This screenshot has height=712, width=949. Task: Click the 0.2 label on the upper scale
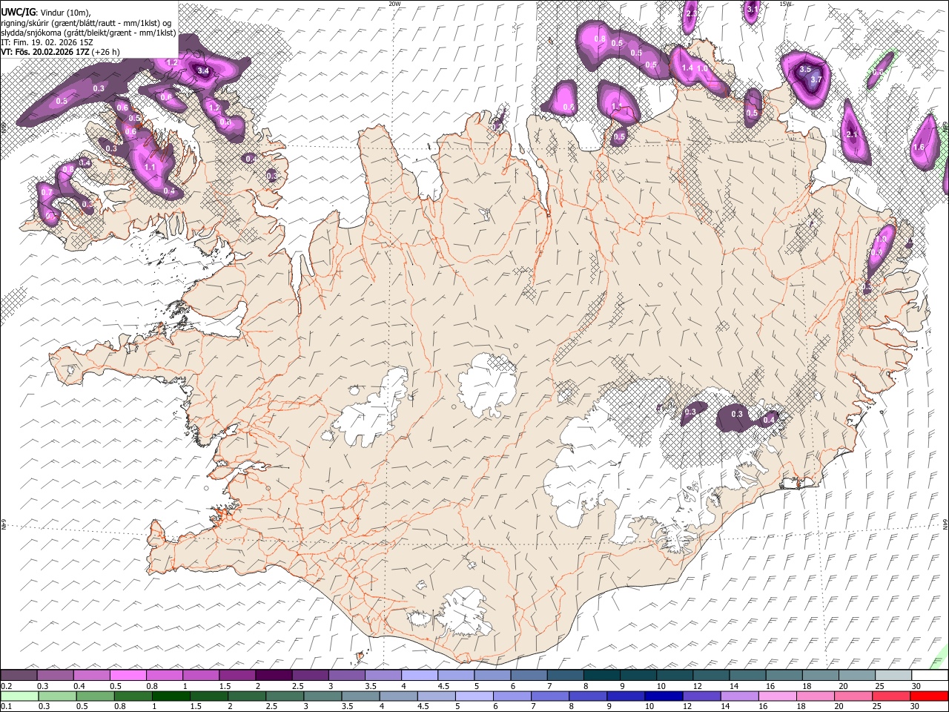(x=6, y=686)
